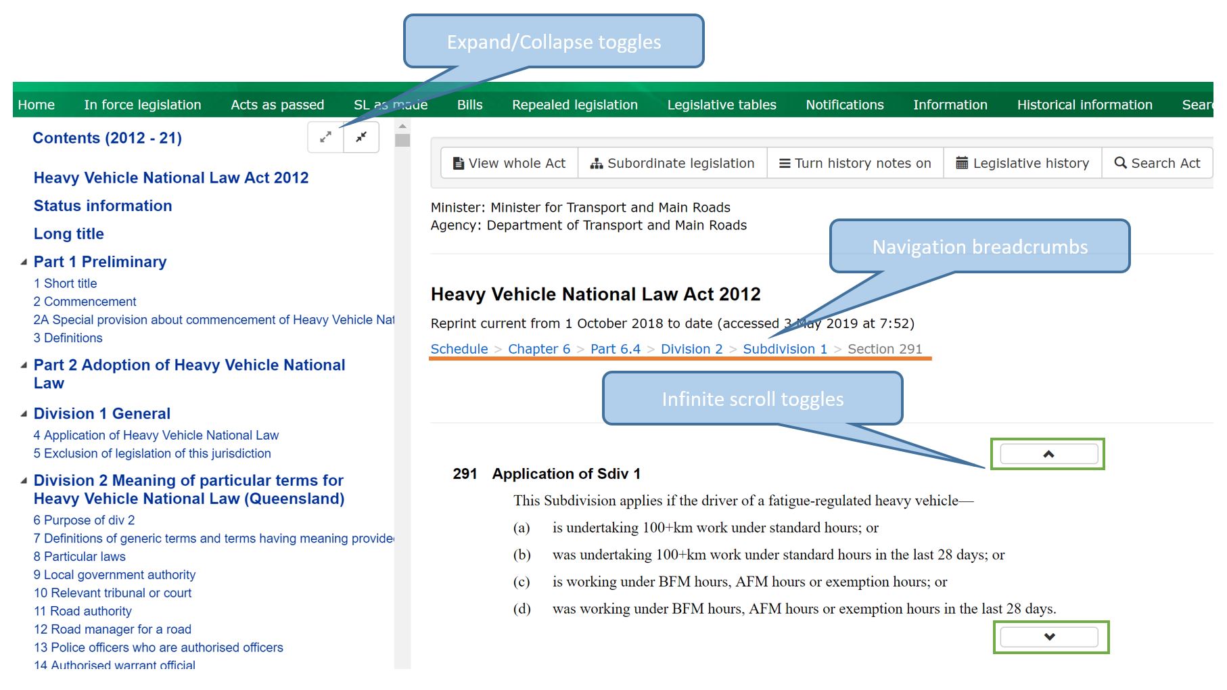Open Subordinate legislation hierarchy button
This screenshot has width=1227, height=690.
[672, 163]
